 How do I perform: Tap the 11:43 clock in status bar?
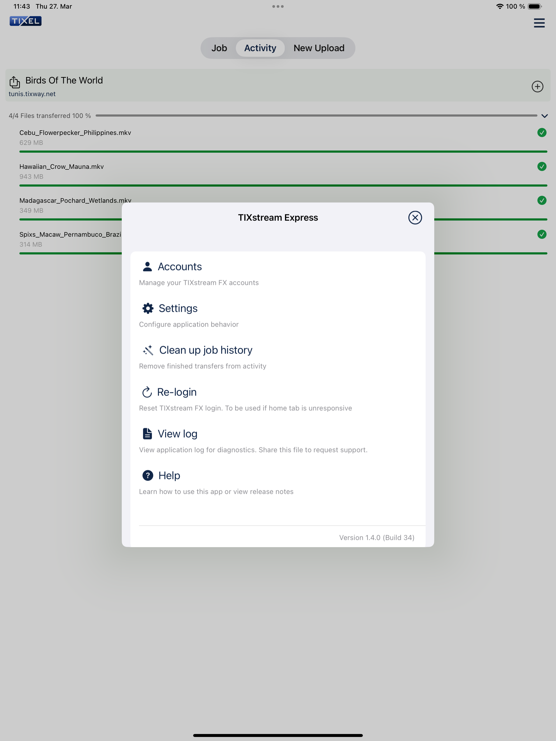pyautogui.click(x=22, y=6)
